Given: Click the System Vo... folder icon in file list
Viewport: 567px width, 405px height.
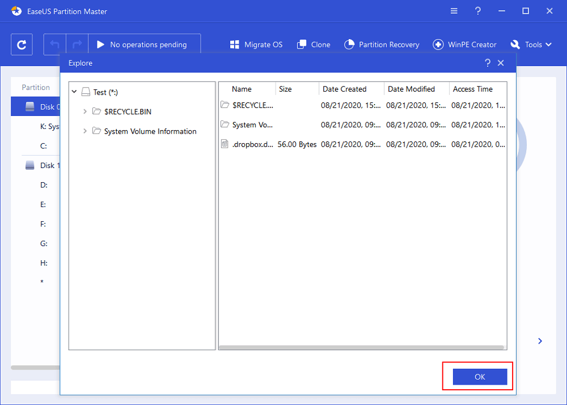Looking at the screenshot, I should pyautogui.click(x=225, y=124).
